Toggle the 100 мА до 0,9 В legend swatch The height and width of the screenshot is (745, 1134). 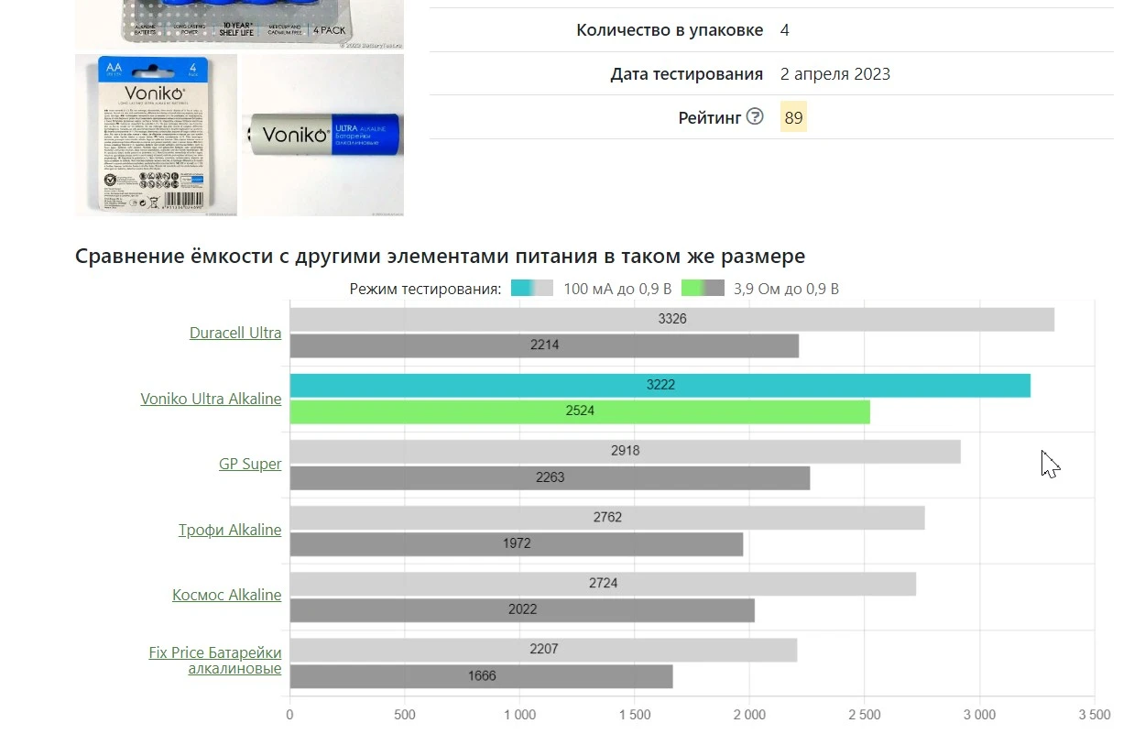[532, 289]
